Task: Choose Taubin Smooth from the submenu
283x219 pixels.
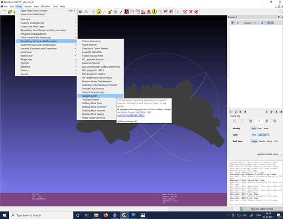Action: [x=100, y=96]
